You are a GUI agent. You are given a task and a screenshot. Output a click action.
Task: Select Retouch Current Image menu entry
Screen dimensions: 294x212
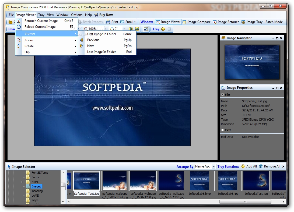tap(47, 21)
